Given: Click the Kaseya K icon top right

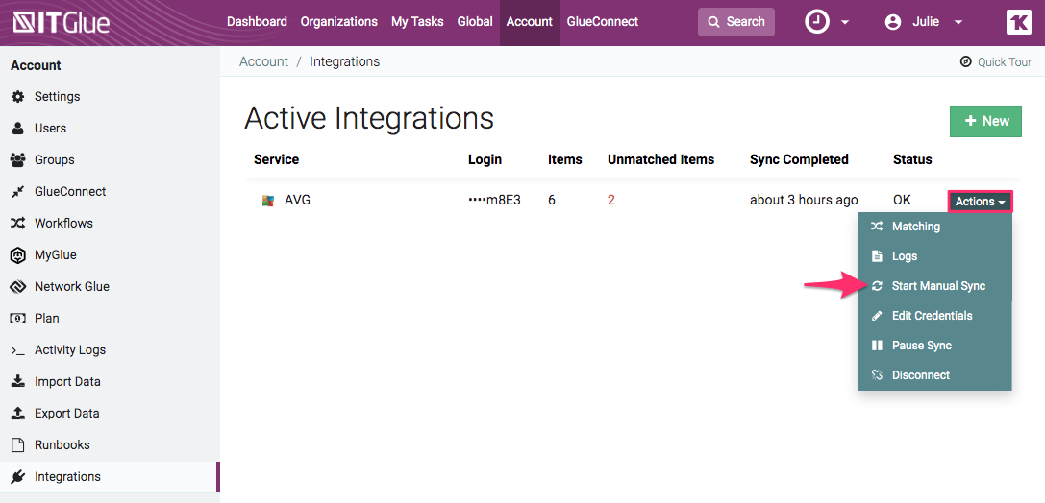Looking at the screenshot, I should (x=1018, y=22).
